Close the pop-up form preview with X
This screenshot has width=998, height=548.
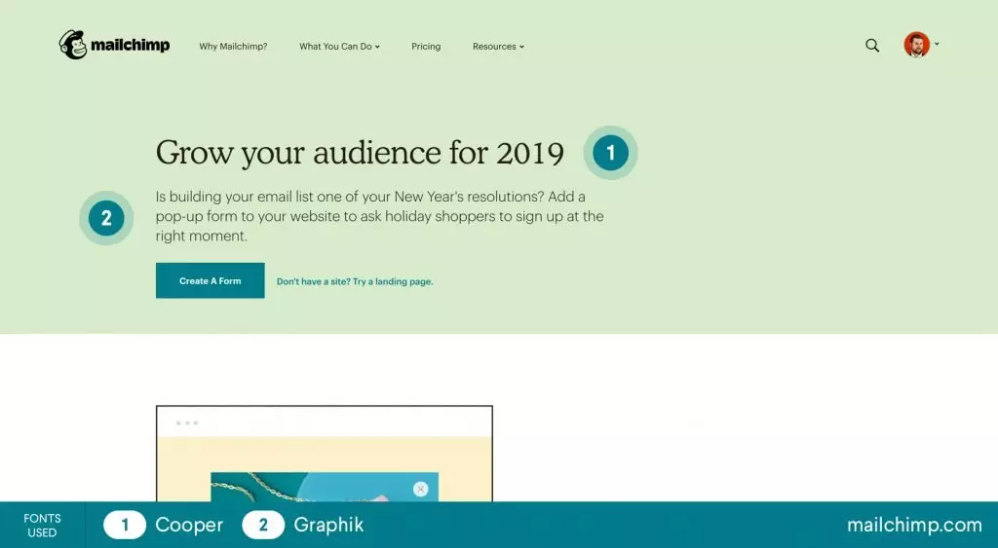420,489
